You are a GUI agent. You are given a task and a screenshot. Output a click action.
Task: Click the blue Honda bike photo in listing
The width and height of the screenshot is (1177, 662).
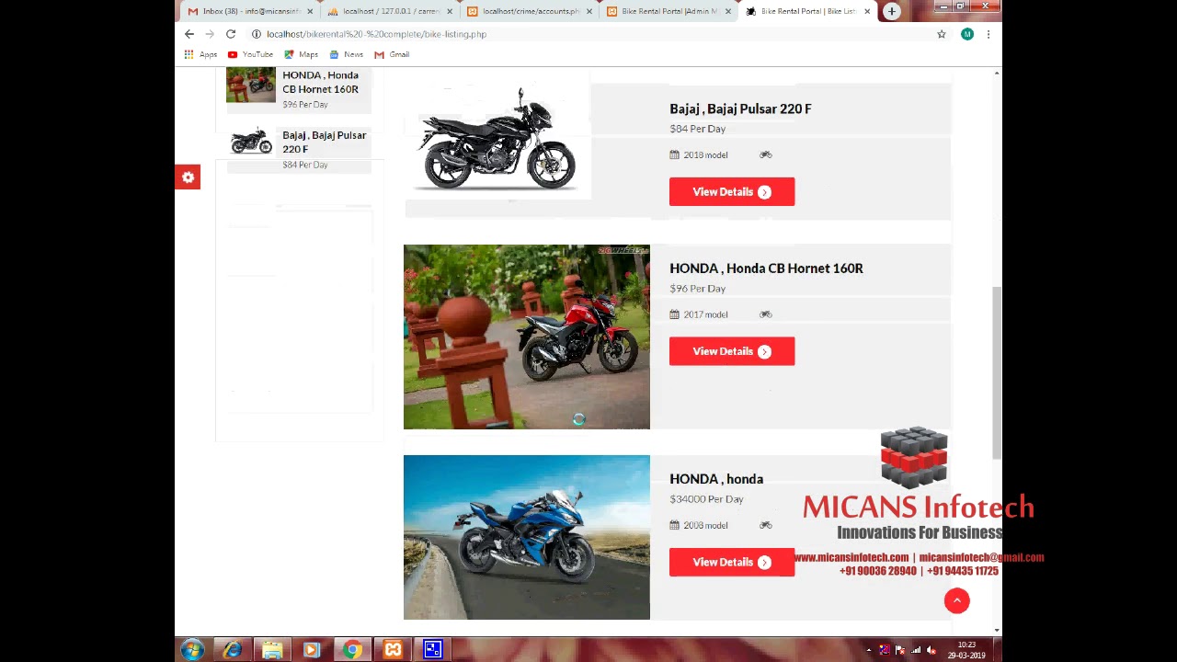(x=527, y=537)
